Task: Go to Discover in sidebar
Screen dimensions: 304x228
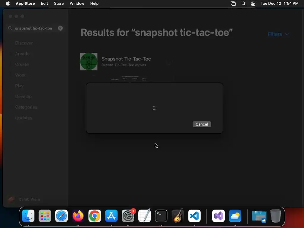Action: [24, 43]
